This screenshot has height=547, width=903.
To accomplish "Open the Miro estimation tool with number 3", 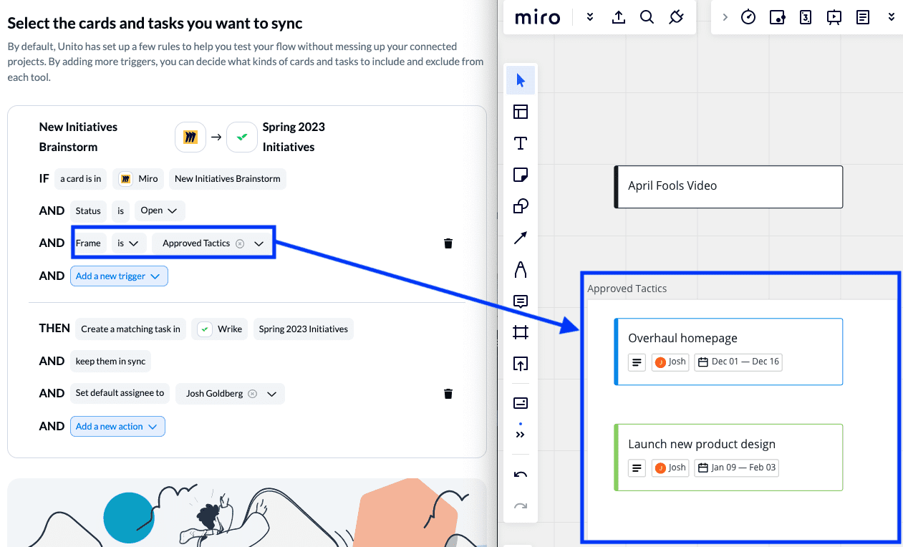I will click(806, 17).
